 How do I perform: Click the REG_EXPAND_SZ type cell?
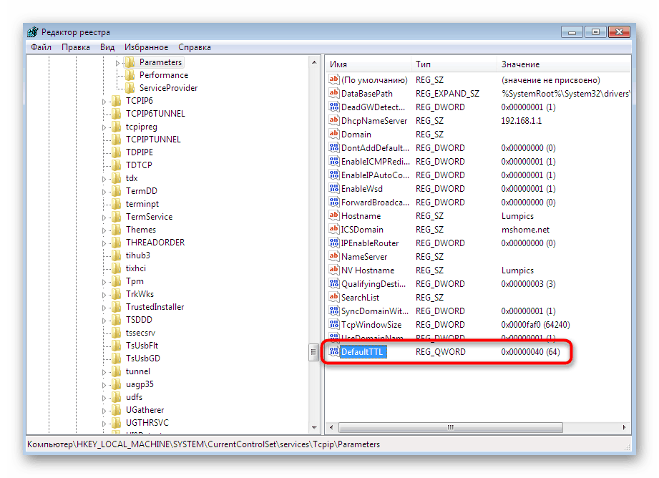click(x=447, y=93)
